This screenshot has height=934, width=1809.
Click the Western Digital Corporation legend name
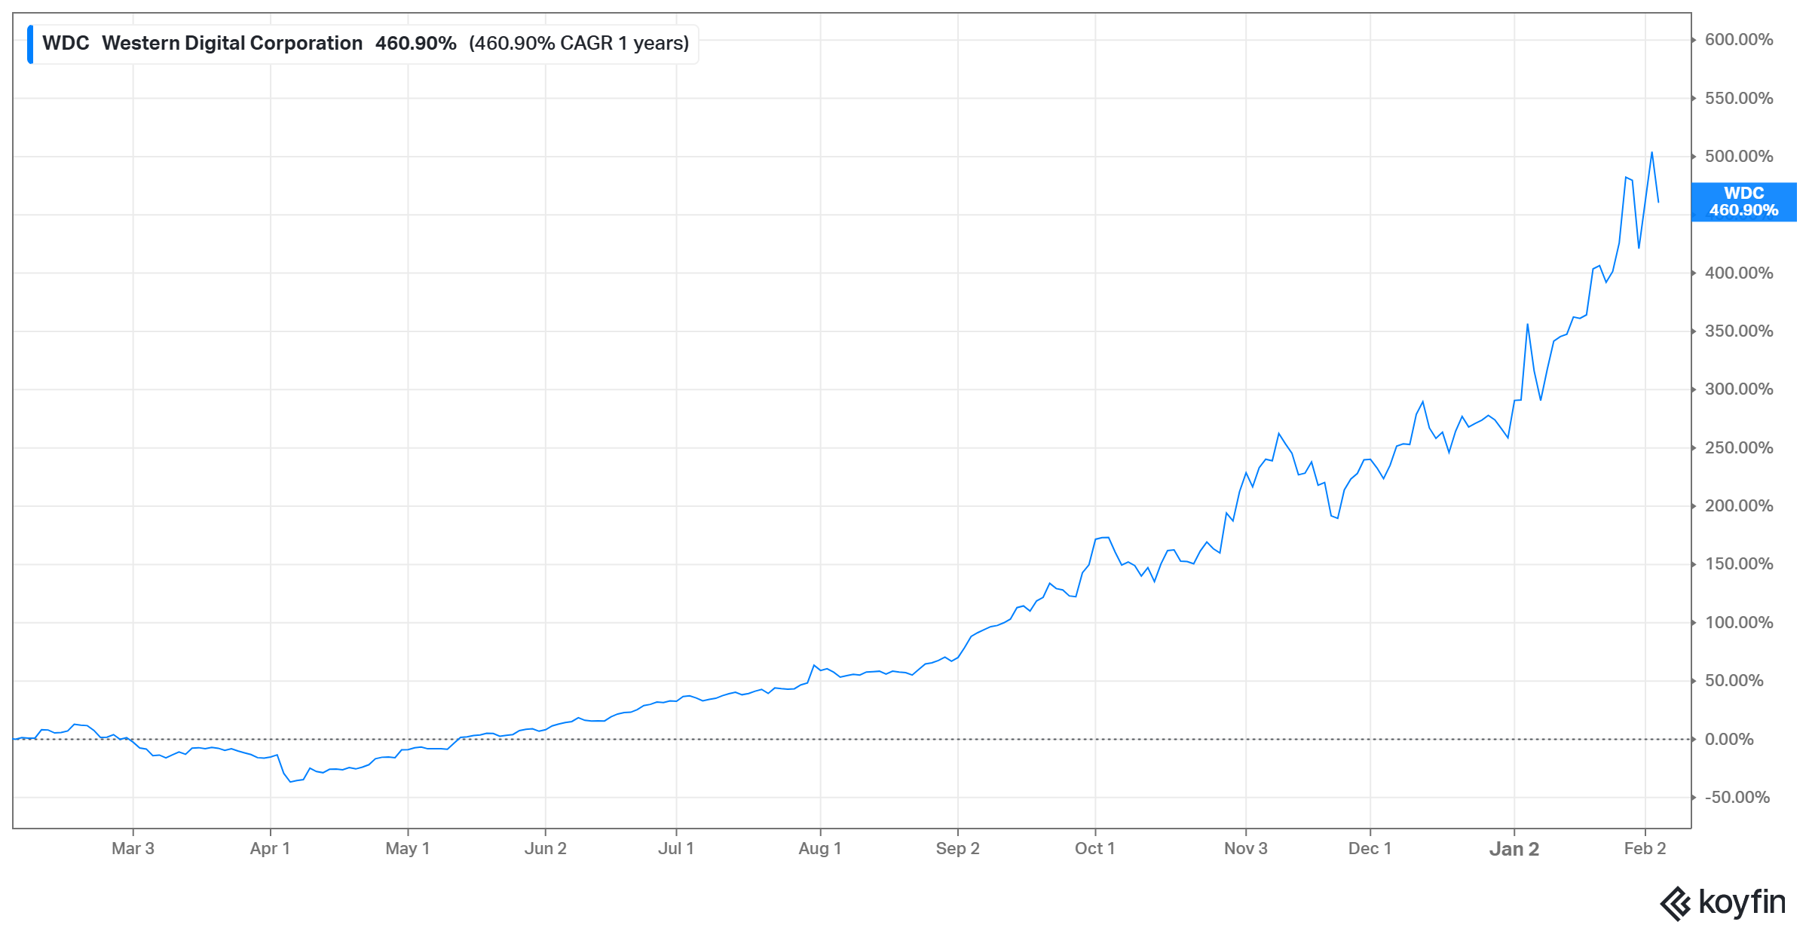pos(232,44)
